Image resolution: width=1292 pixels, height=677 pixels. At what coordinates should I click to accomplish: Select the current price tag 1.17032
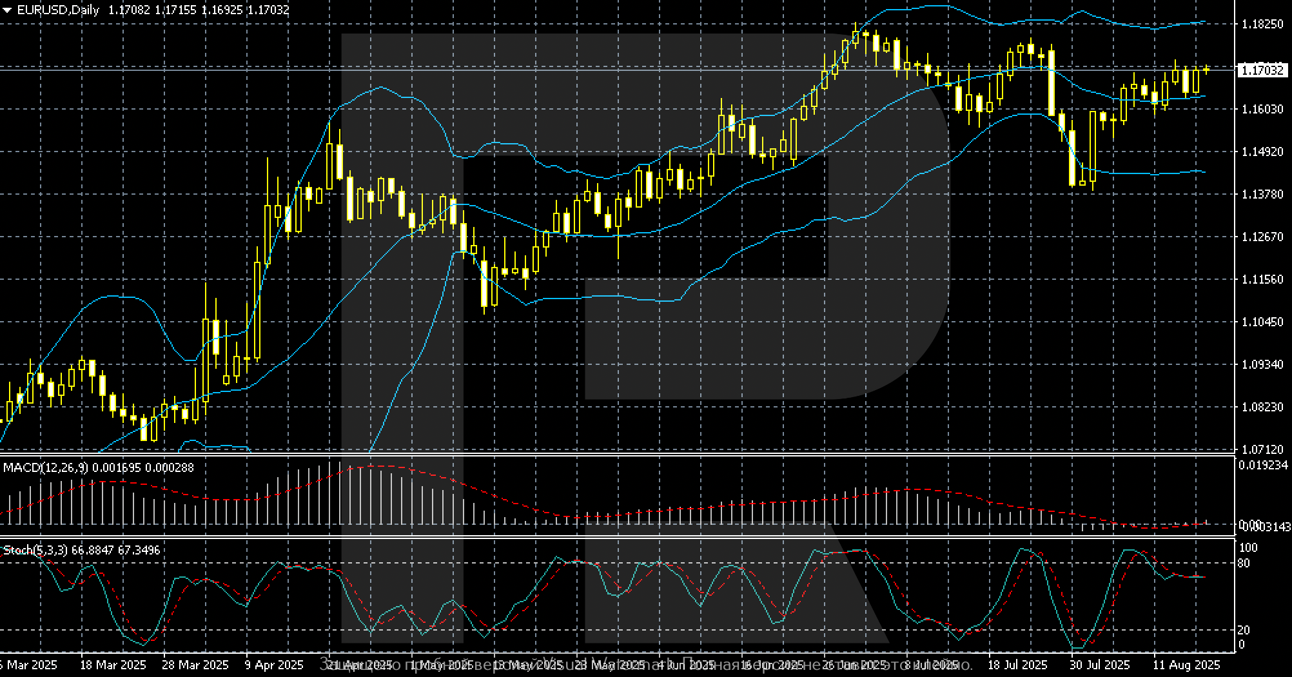click(x=1261, y=70)
